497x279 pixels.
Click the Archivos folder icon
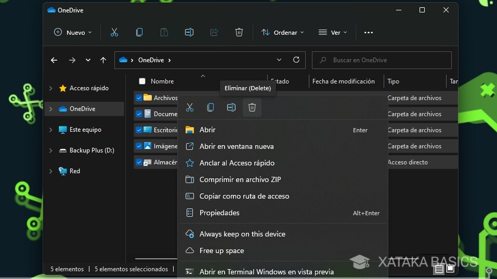tap(148, 97)
